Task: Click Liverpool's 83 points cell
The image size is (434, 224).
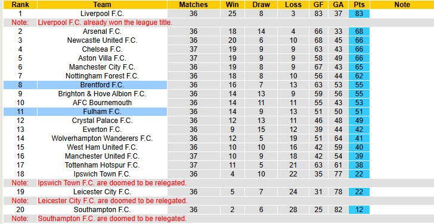Action: click(x=359, y=14)
